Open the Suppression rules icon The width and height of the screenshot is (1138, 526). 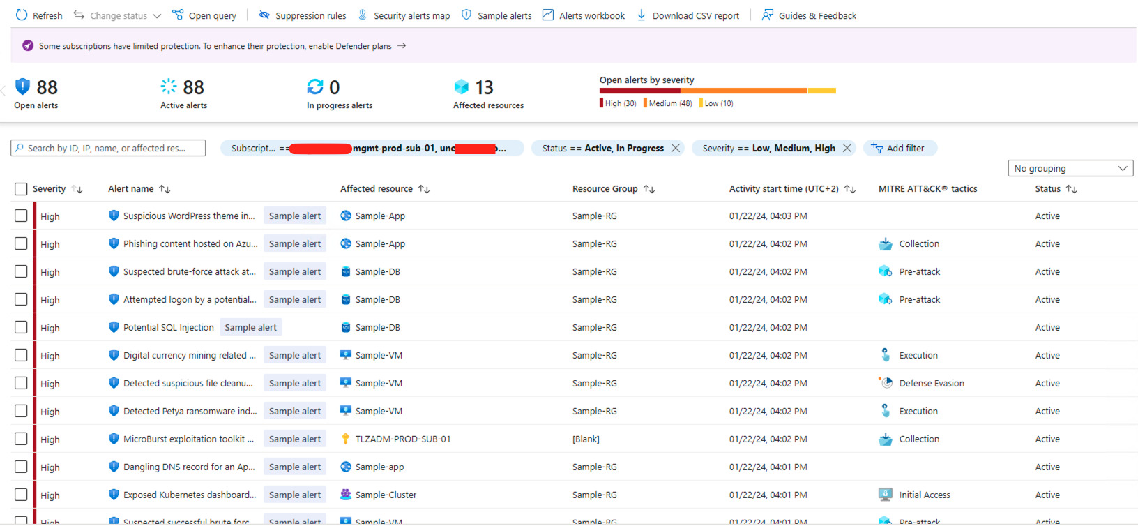[264, 15]
